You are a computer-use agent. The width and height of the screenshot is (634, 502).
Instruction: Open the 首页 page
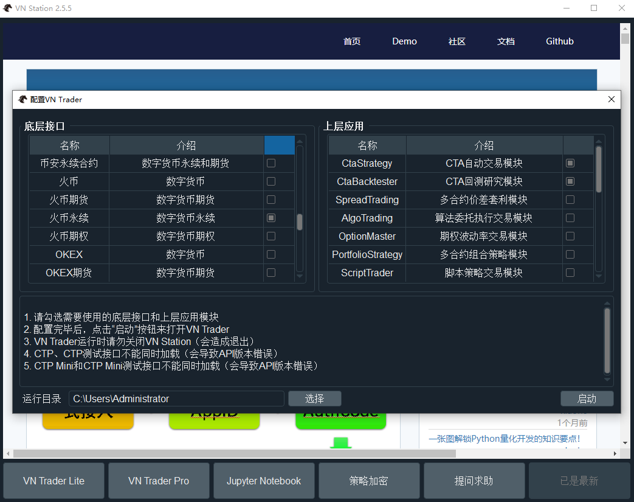click(351, 41)
